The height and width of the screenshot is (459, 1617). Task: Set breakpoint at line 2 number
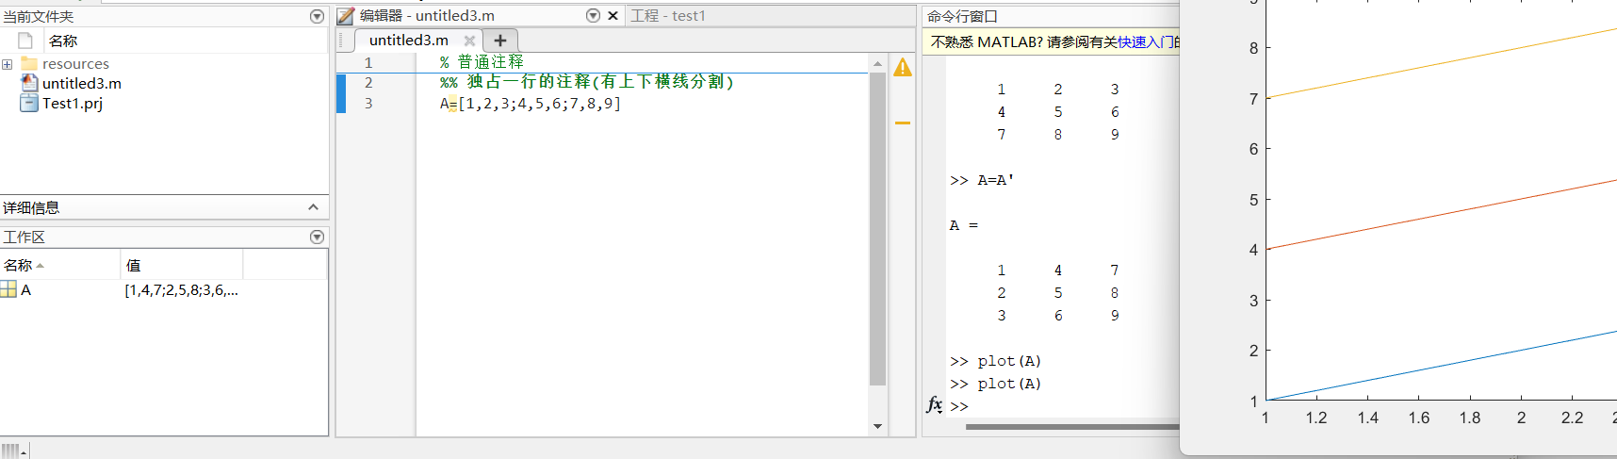368,83
